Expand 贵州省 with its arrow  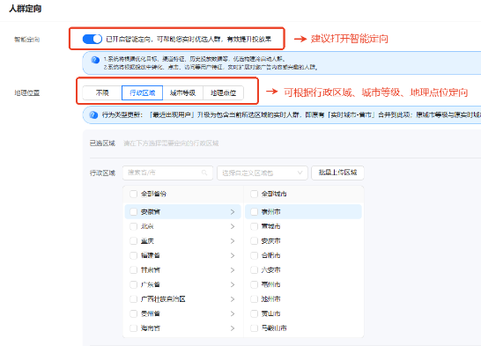pos(233,313)
